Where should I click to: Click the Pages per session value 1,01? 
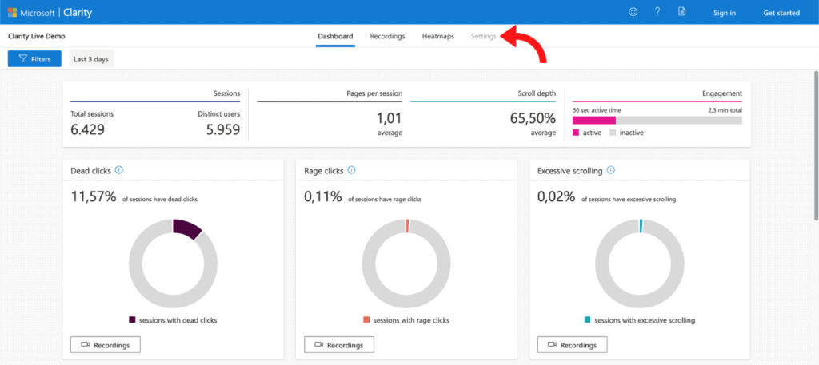[x=390, y=119]
